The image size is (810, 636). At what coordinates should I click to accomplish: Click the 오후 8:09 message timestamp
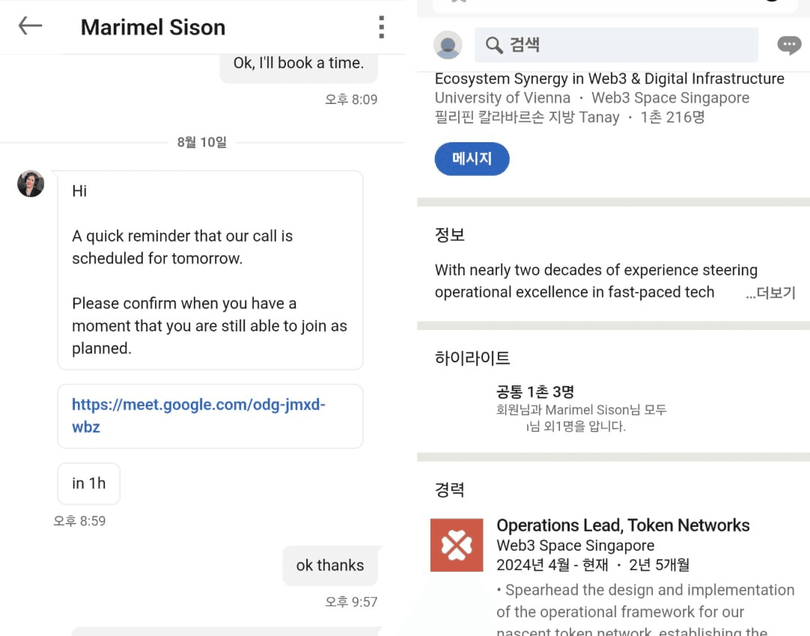pos(351,99)
